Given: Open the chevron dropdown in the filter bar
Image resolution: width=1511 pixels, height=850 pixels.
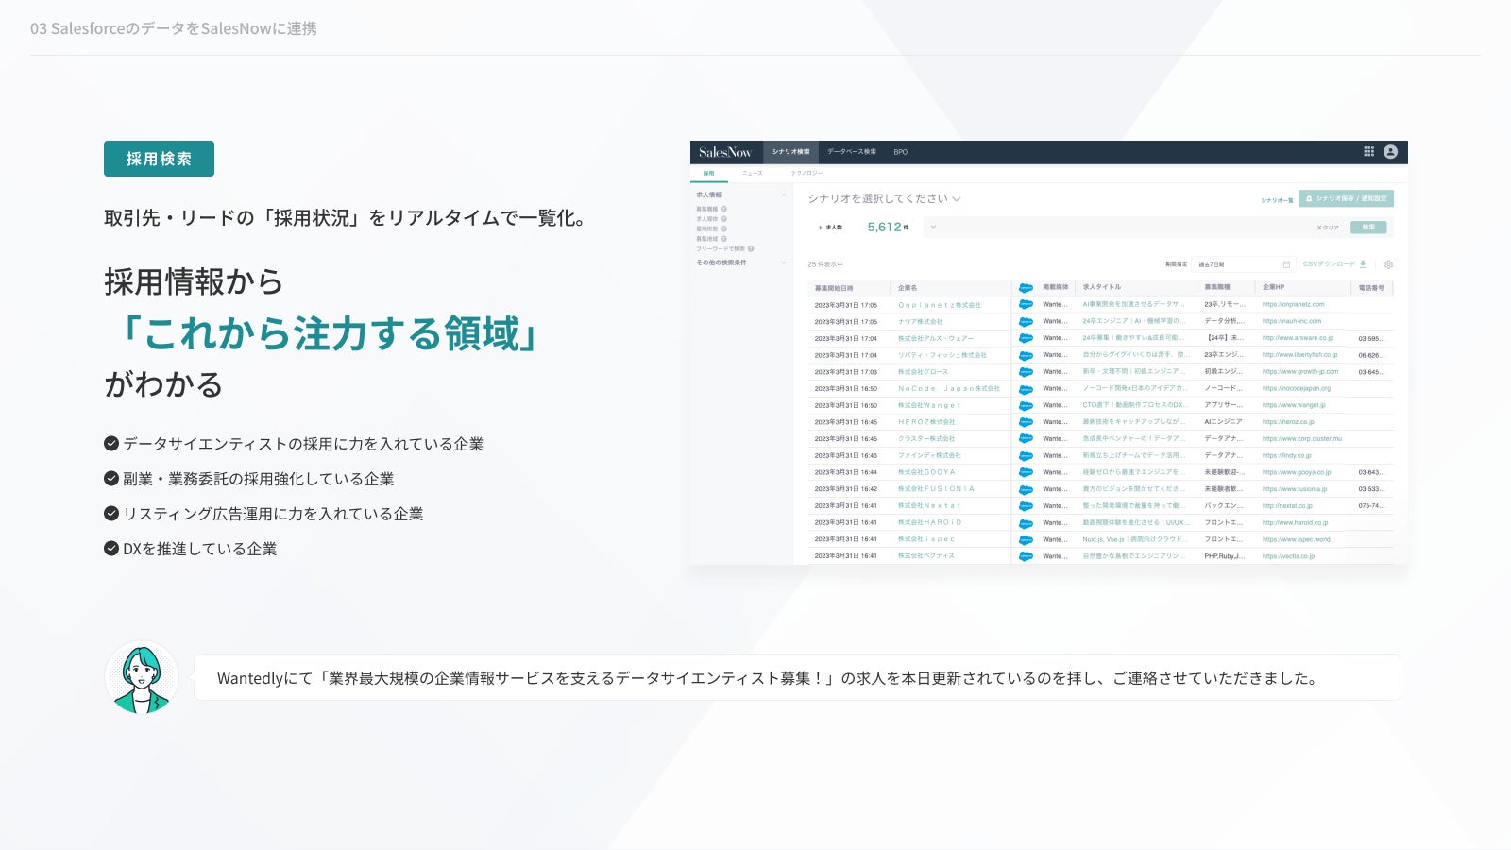Looking at the screenshot, I should pos(933,227).
